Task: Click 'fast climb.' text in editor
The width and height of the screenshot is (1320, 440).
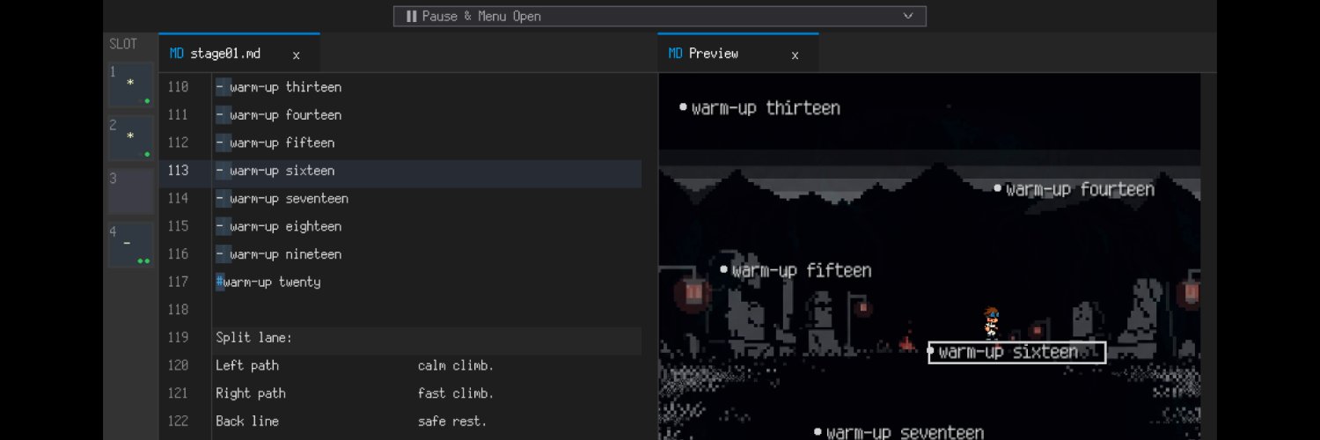Action: (456, 393)
